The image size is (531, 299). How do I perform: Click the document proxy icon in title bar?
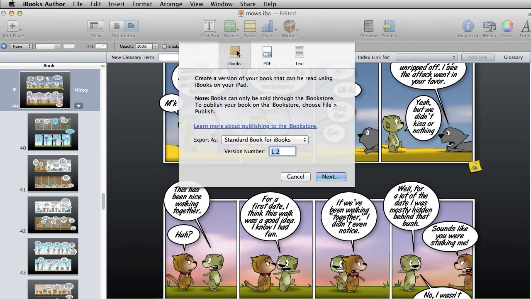pyautogui.click(x=241, y=13)
